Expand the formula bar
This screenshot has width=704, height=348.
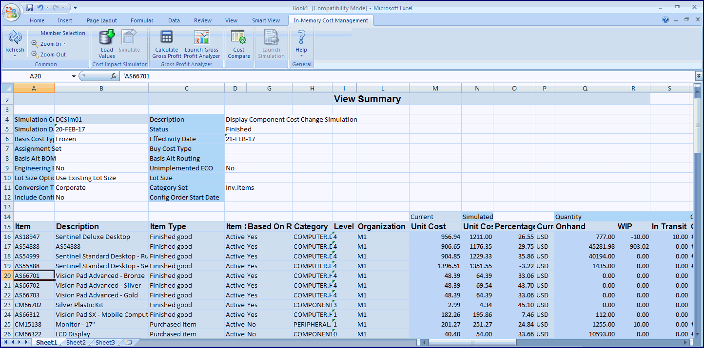point(699,76)
